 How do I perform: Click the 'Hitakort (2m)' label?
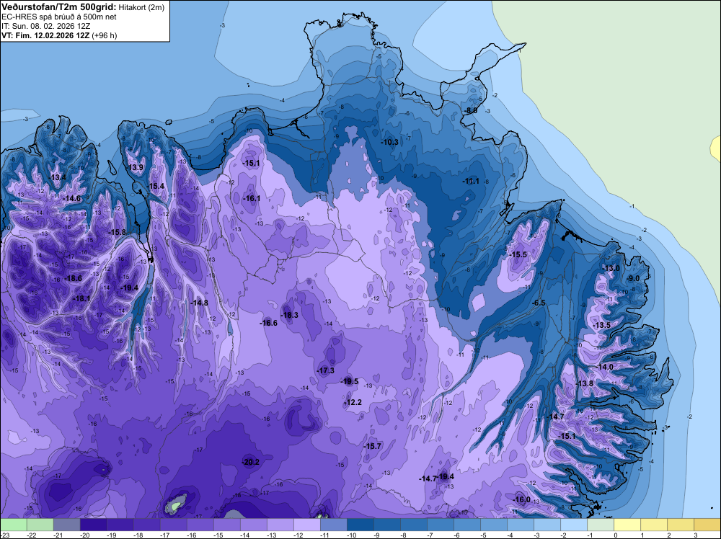(141, 7)
